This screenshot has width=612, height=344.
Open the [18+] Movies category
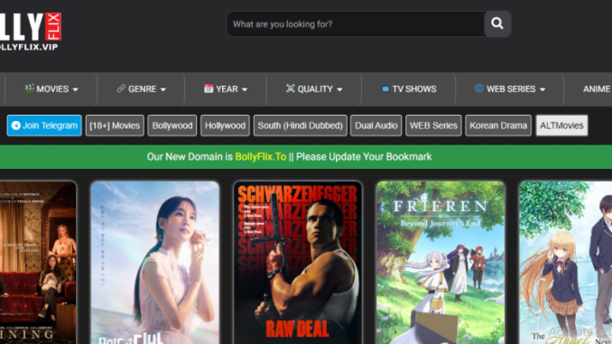(115, 126)
